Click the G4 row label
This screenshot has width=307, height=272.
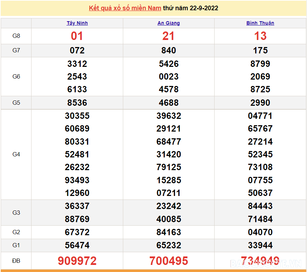pyautogui.click(x=16, y=155)
